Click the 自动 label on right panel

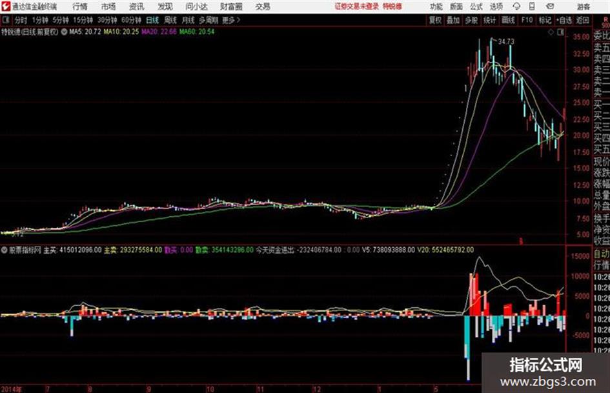coord(602,254)
